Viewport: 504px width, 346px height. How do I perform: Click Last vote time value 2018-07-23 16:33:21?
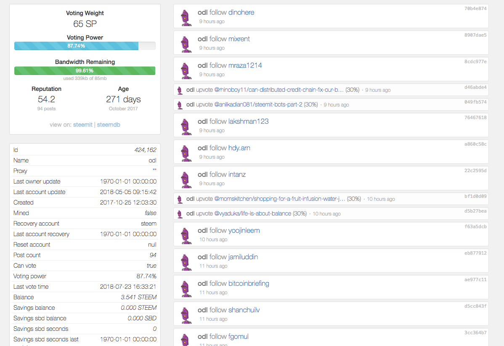(x=128, y=287)
